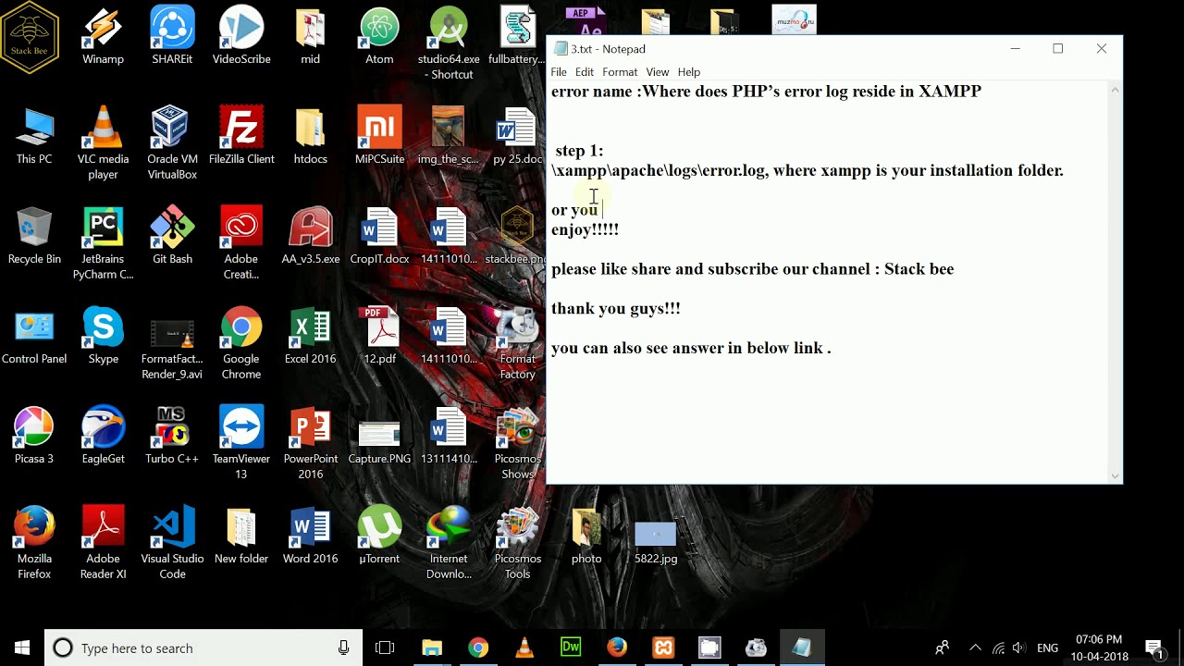Open Notepad Edit menu
The width and height of the screenshot is (1184, 666).
[585, 72]
